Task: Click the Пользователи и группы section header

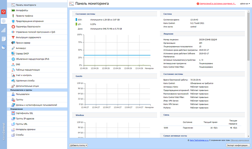Action: click(x=37, y=90)
